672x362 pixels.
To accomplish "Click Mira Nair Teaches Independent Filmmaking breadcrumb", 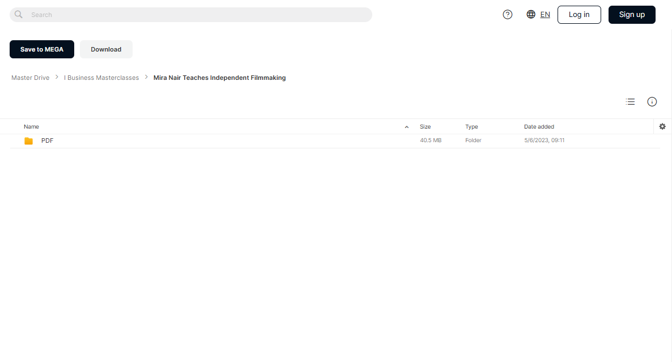I will (219, 78).
